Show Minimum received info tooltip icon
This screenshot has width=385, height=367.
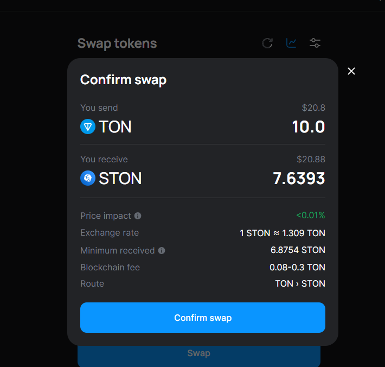pos(162,251)
